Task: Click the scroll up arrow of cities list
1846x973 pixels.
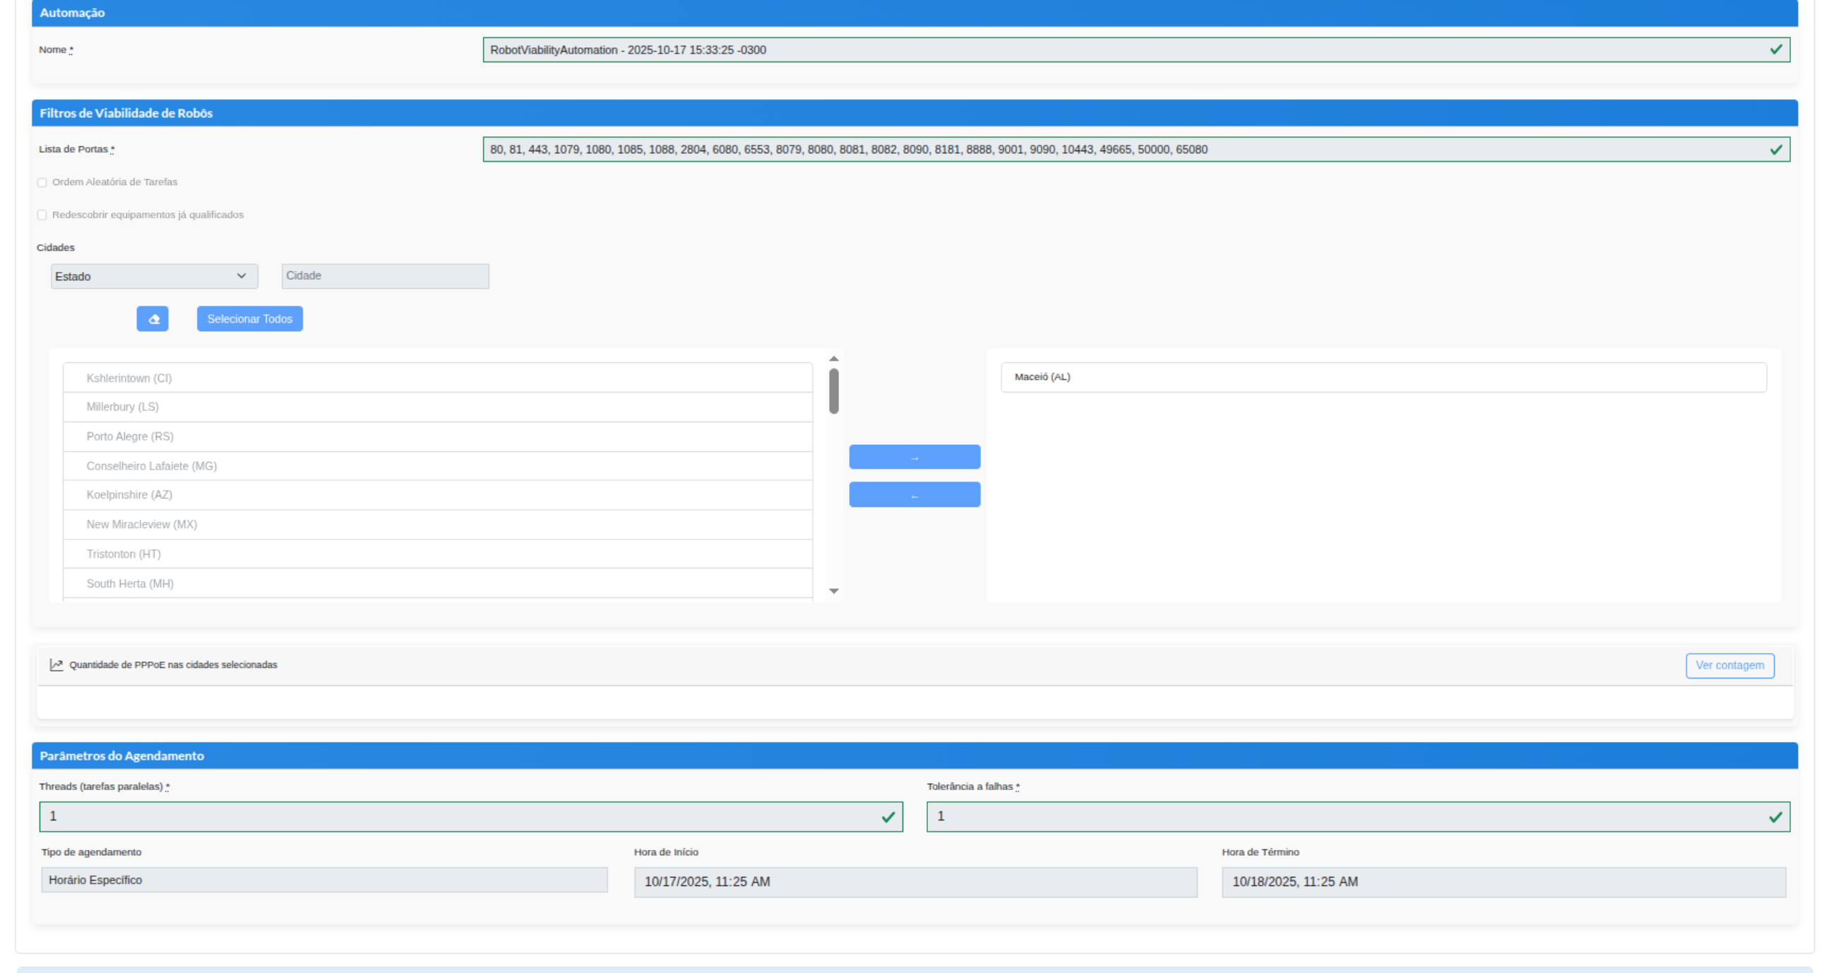Action: (833, 358)
